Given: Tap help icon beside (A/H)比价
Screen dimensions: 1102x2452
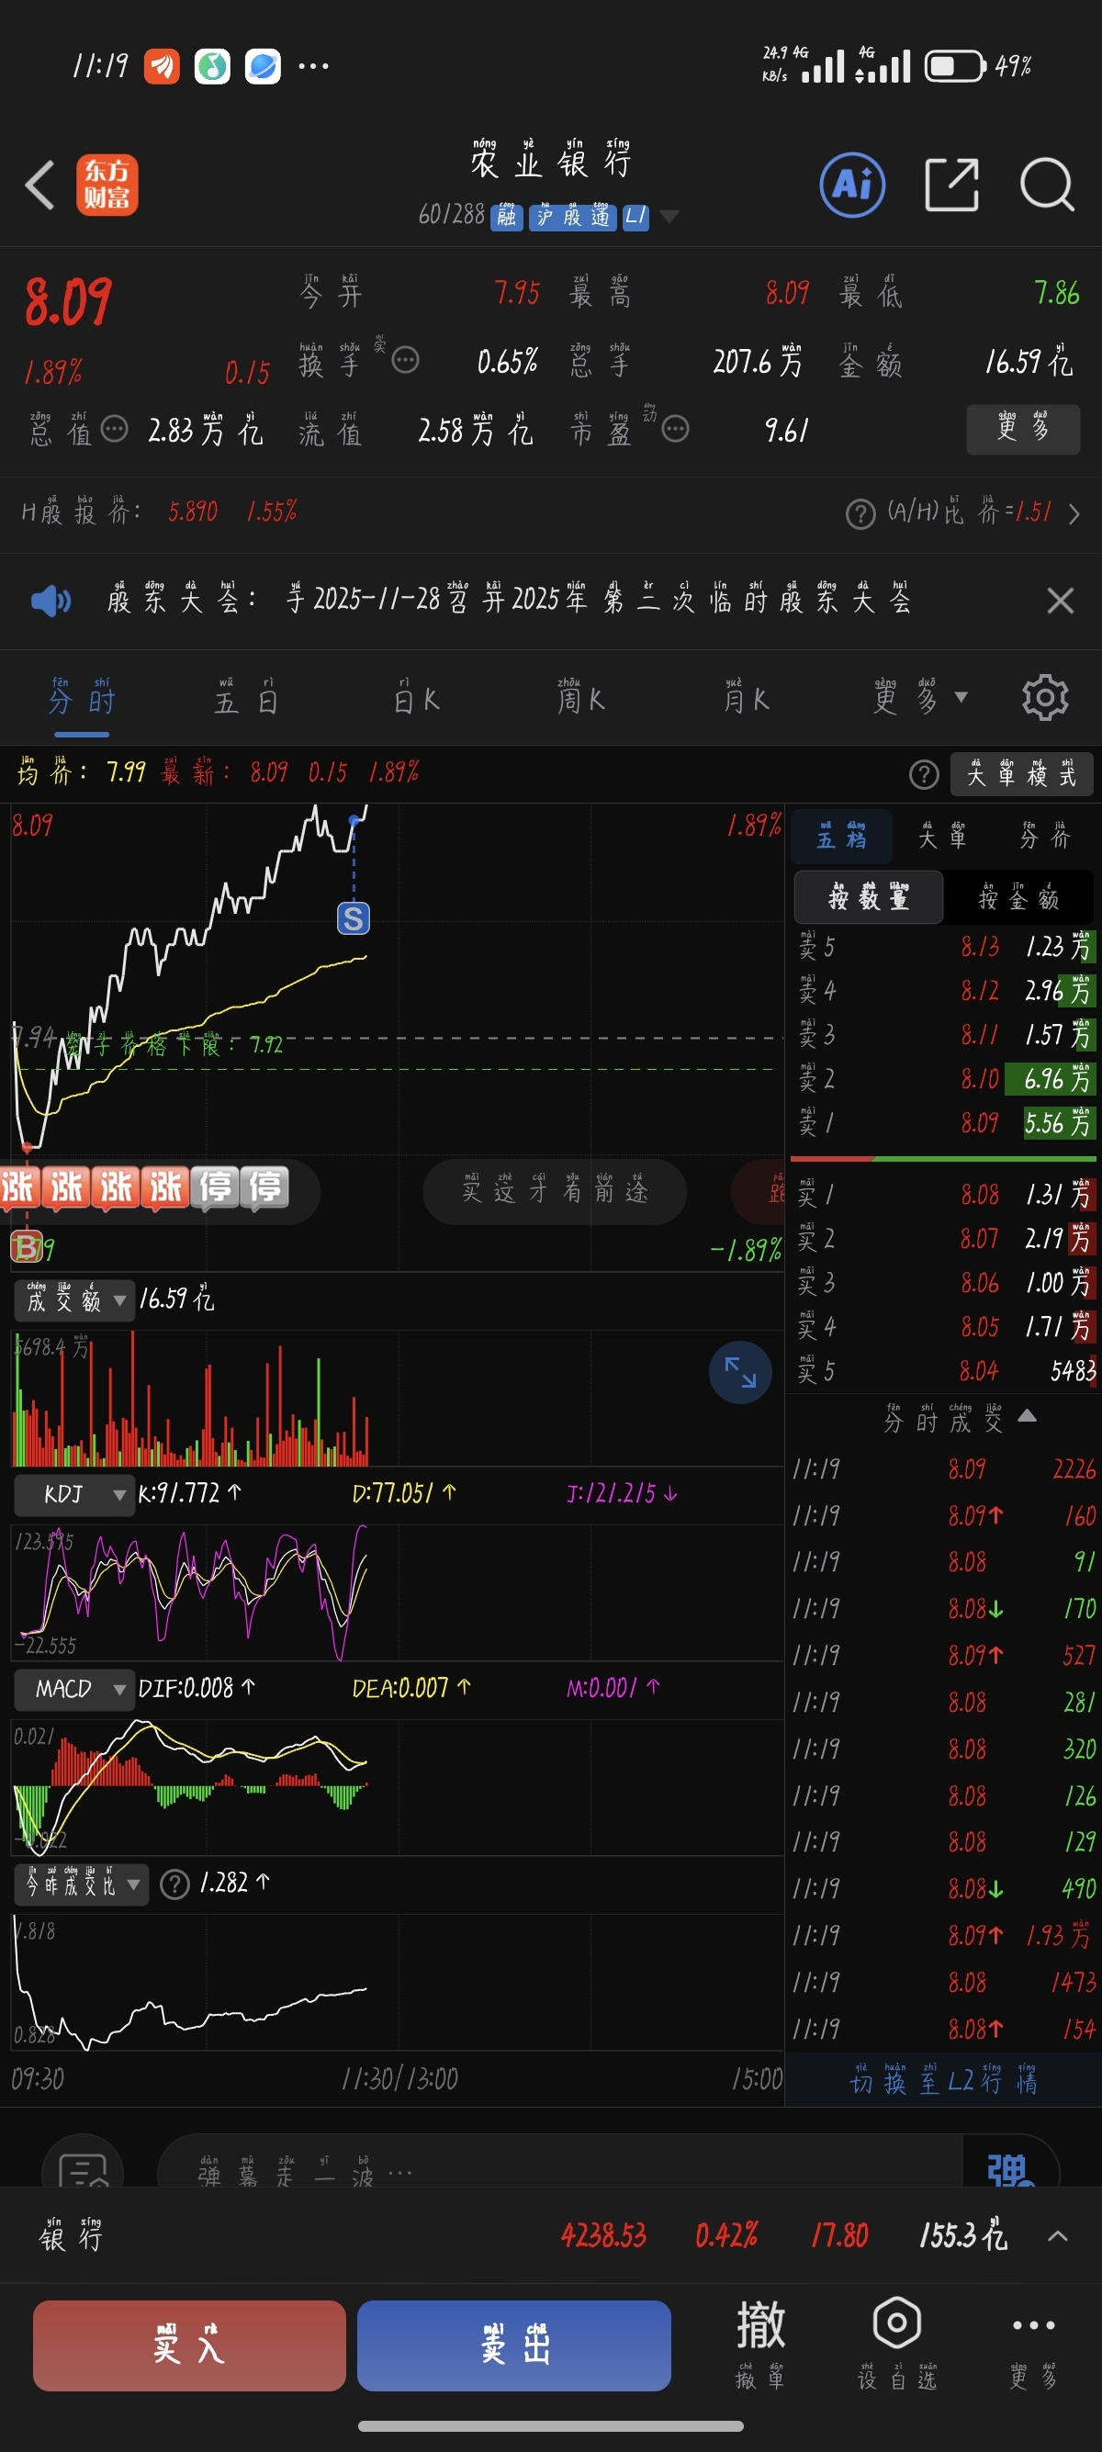Looking at the screenshot, I should 860,514.
